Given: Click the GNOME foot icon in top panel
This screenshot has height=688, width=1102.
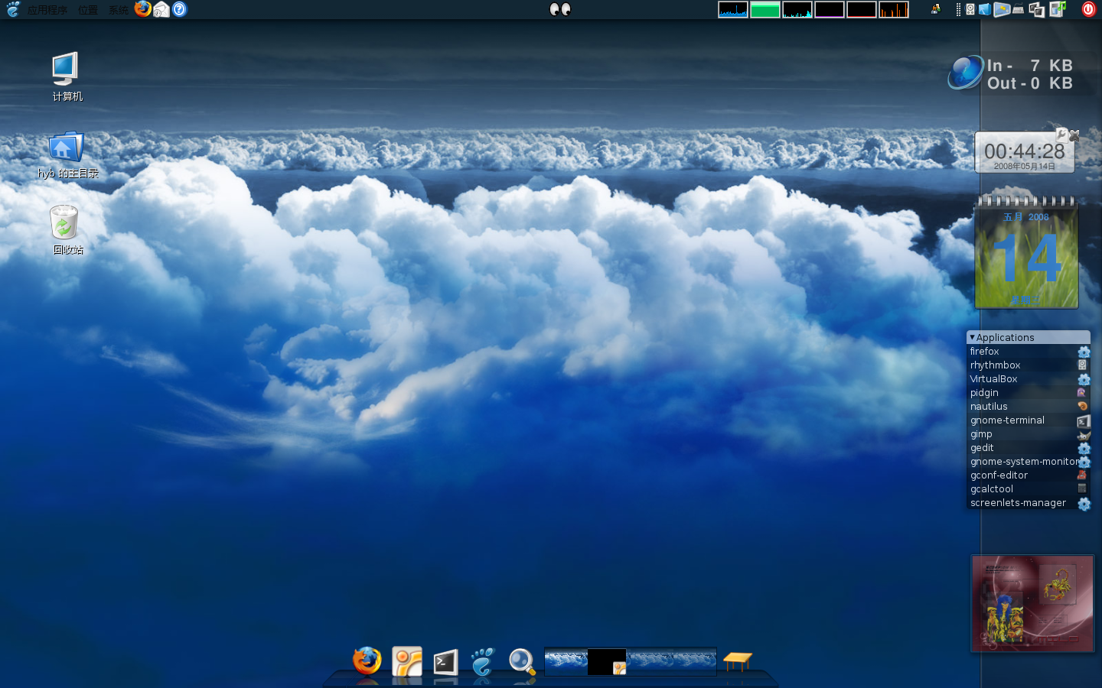Looking at the screenshot, I should (x=13, y=9).
